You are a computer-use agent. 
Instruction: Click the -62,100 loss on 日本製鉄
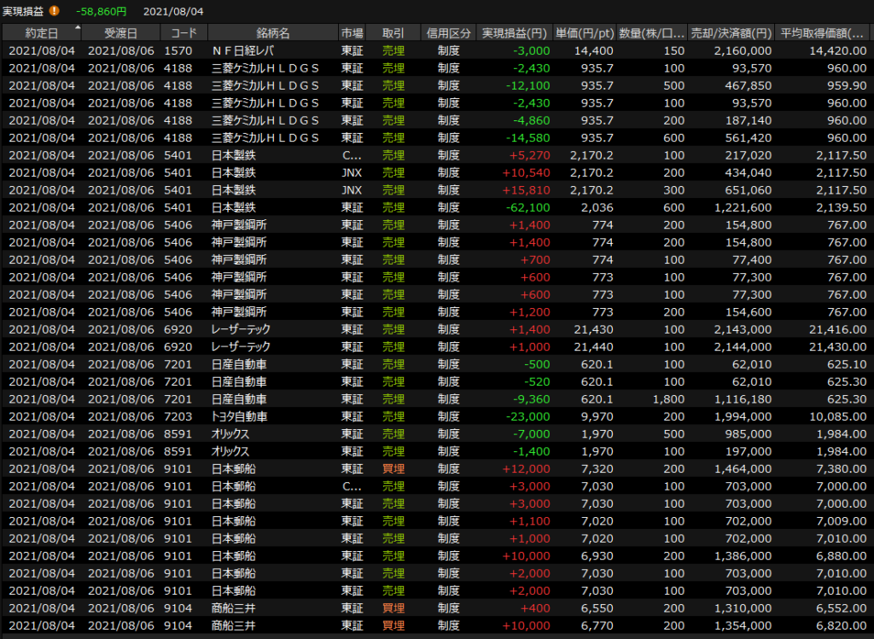[x=526, y=207]
